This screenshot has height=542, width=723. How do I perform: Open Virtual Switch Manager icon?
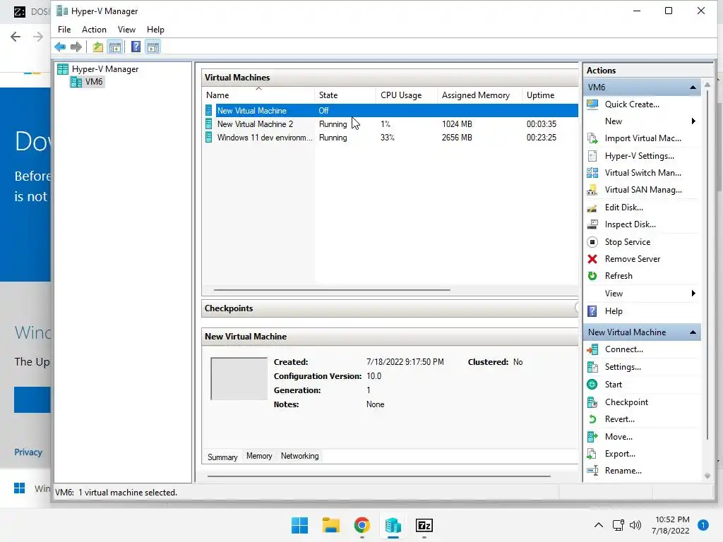(x=592, y=173)
